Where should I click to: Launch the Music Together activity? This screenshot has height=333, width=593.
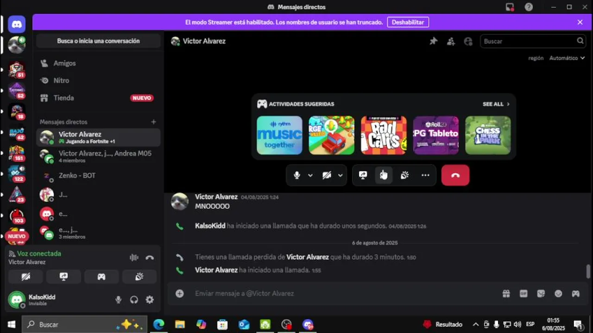click(279, 135)
